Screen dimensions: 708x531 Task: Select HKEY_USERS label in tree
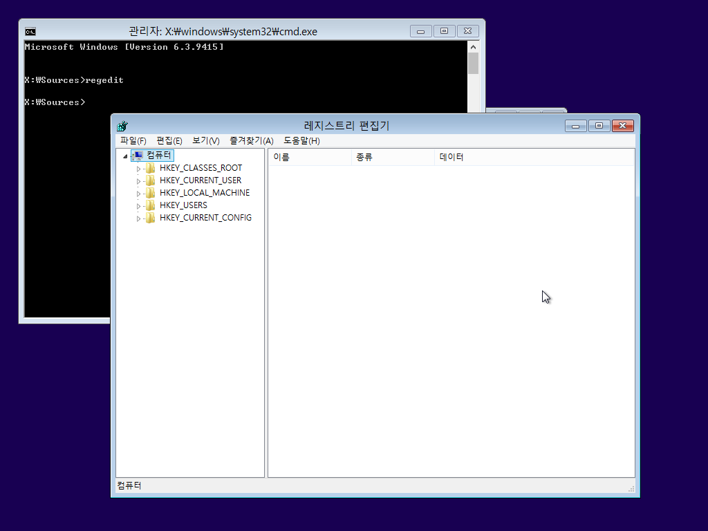coord(183,205)
